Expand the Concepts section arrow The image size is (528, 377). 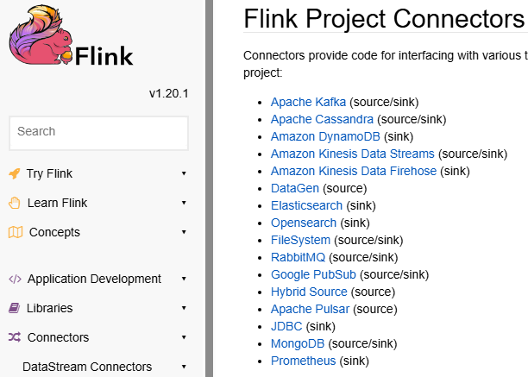click(x=184, y=232)
